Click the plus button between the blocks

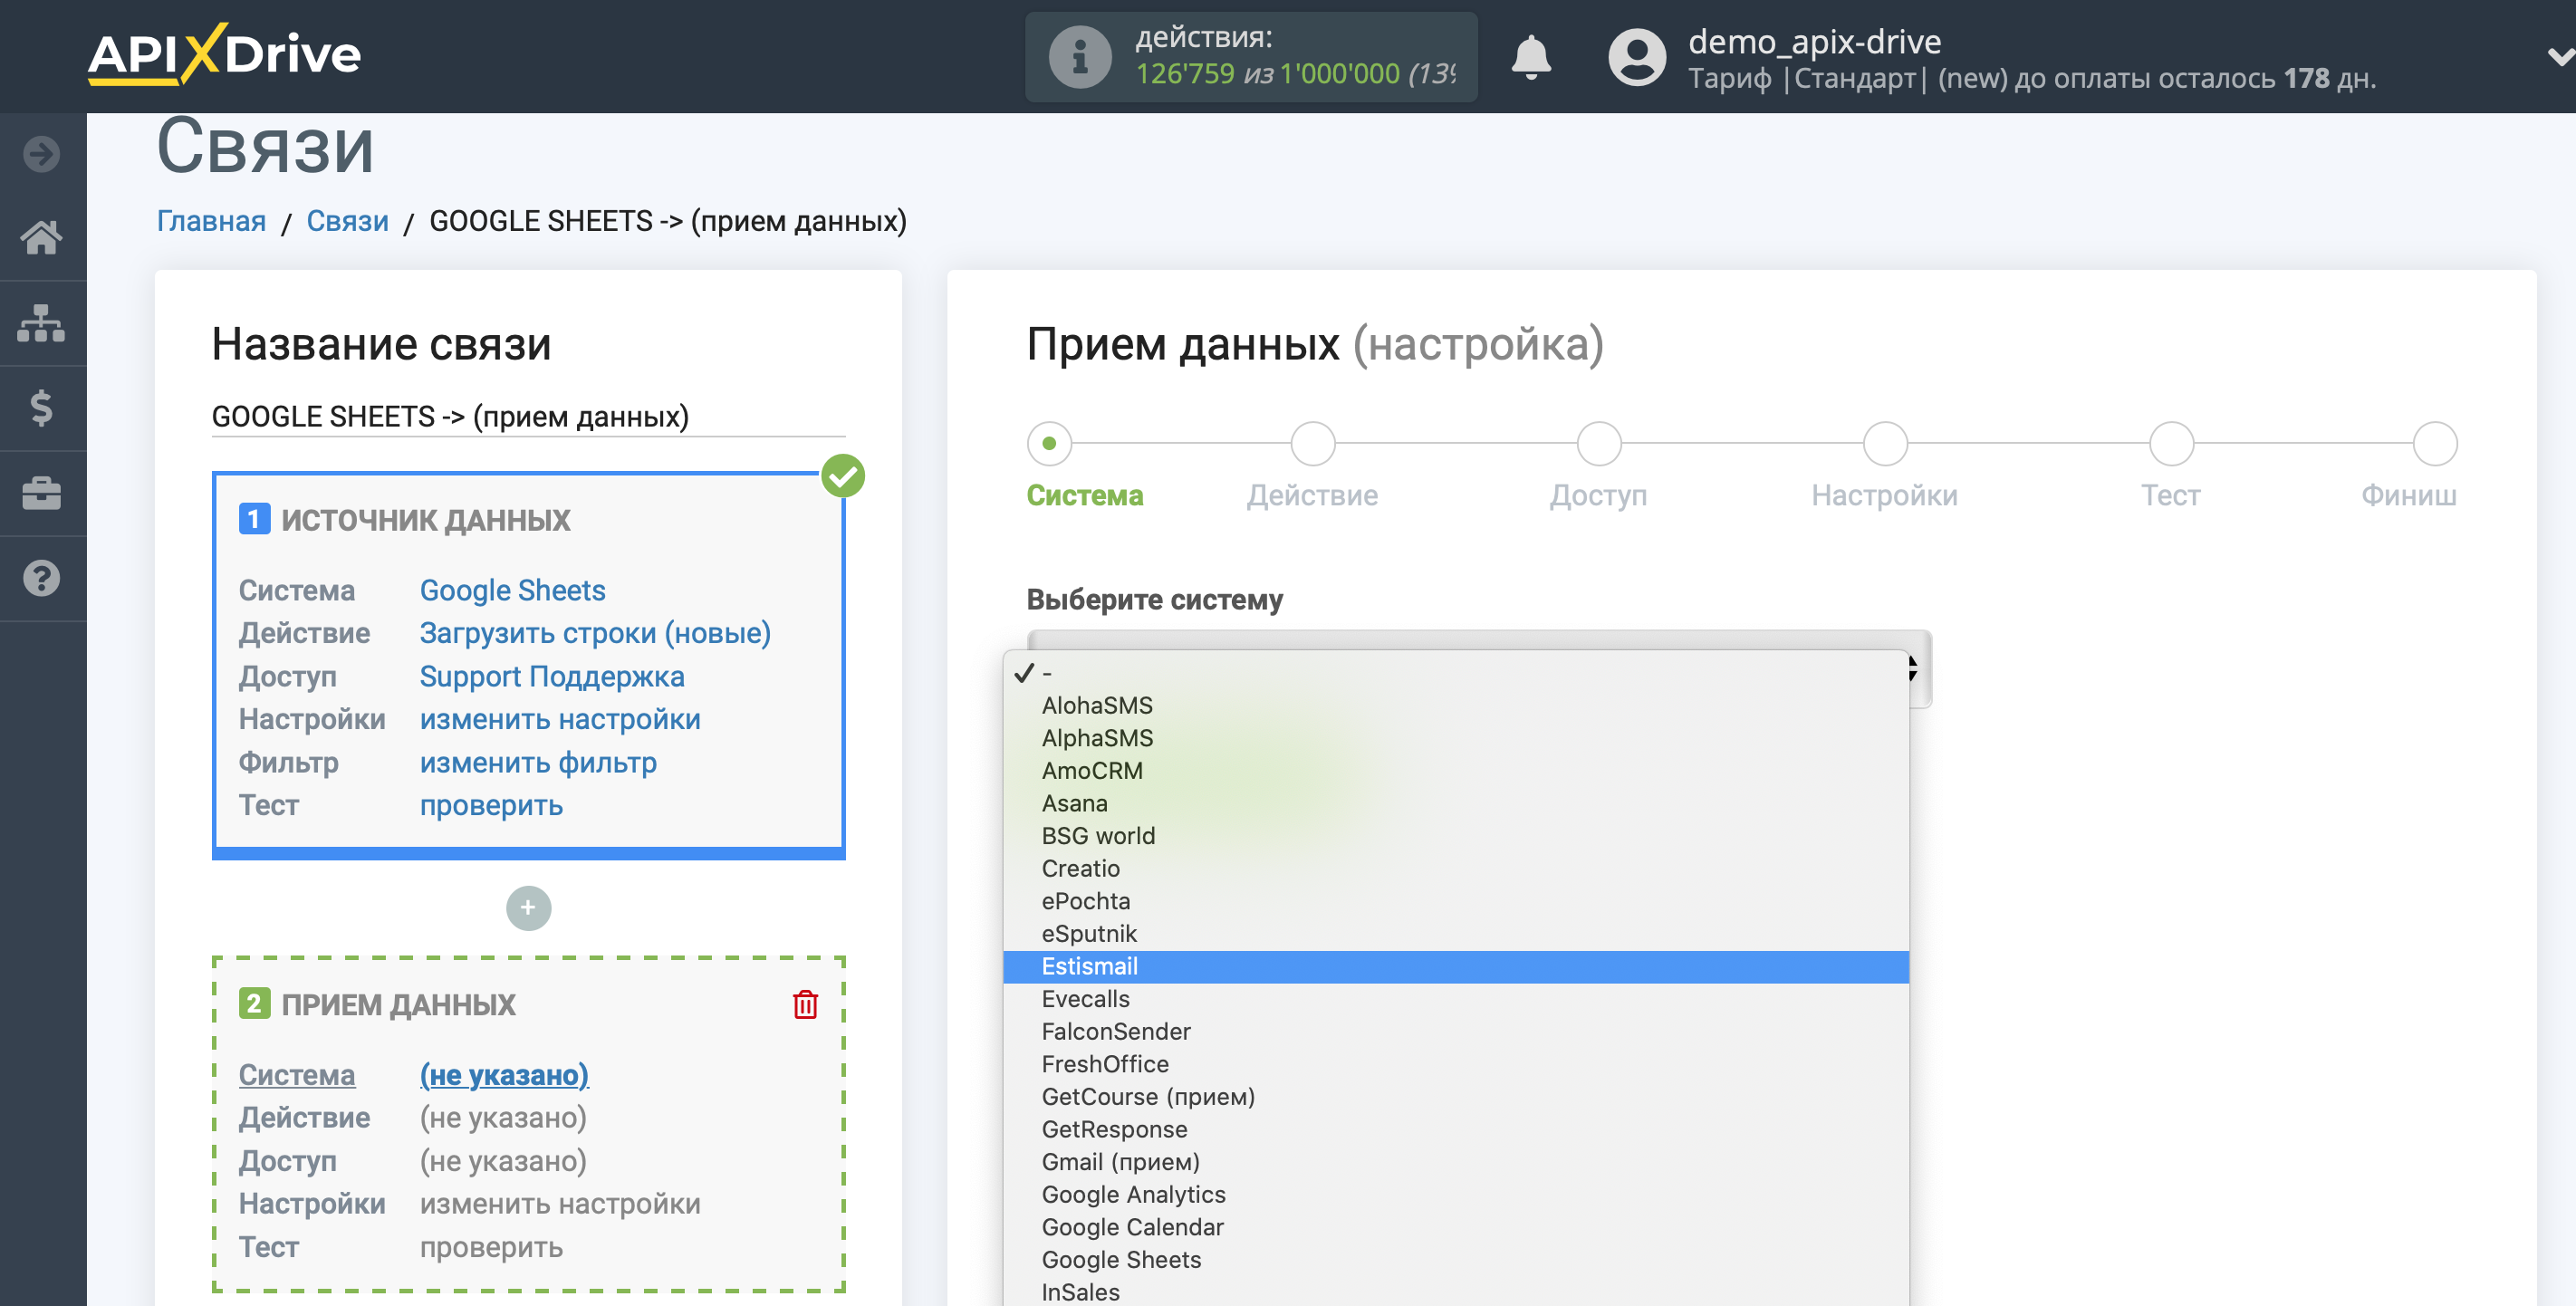coord(528,907)
